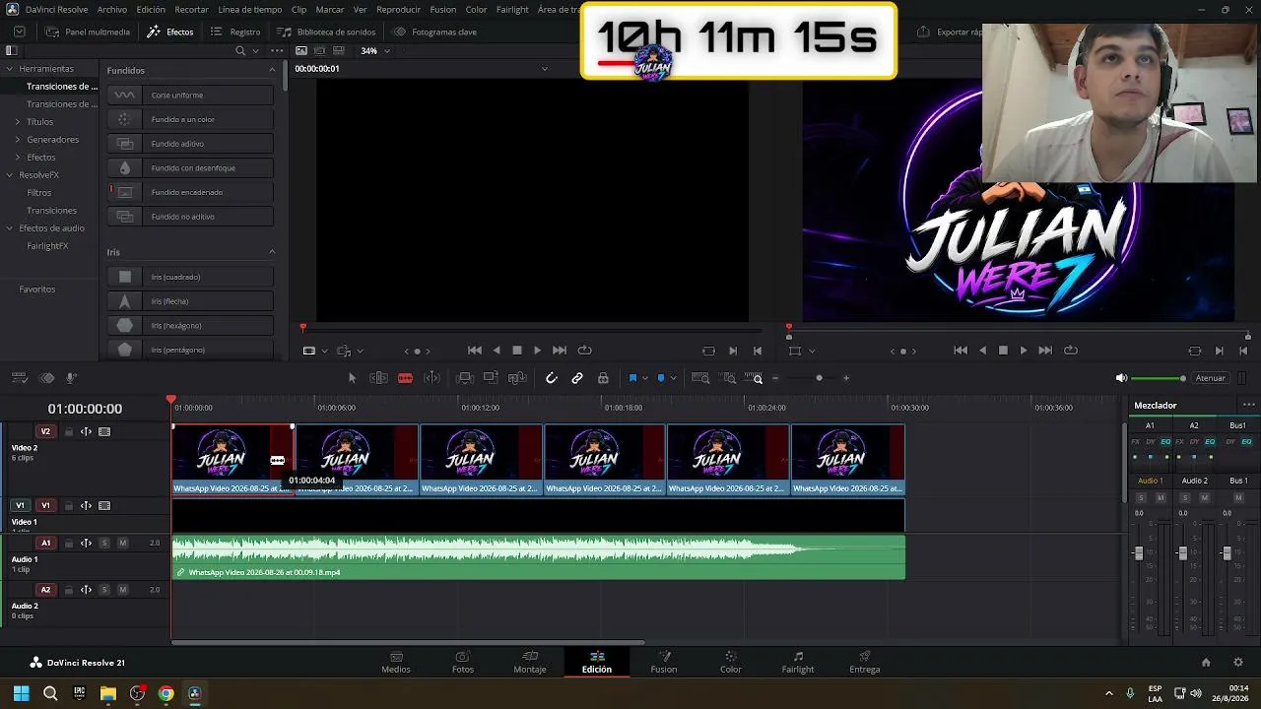Open the Fusion menu

[443, 9]
